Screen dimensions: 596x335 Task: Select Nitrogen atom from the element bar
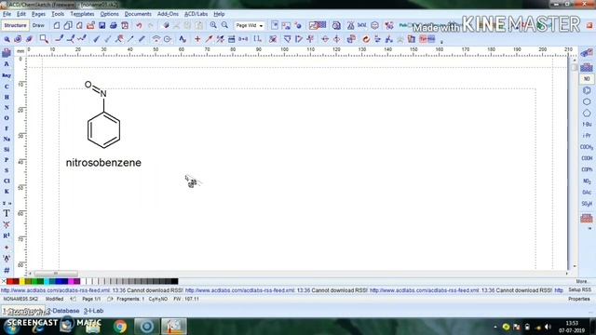pos(7,108)
